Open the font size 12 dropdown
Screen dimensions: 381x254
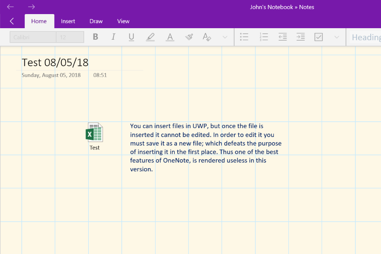pyautogui.click(x=70, y=37)
